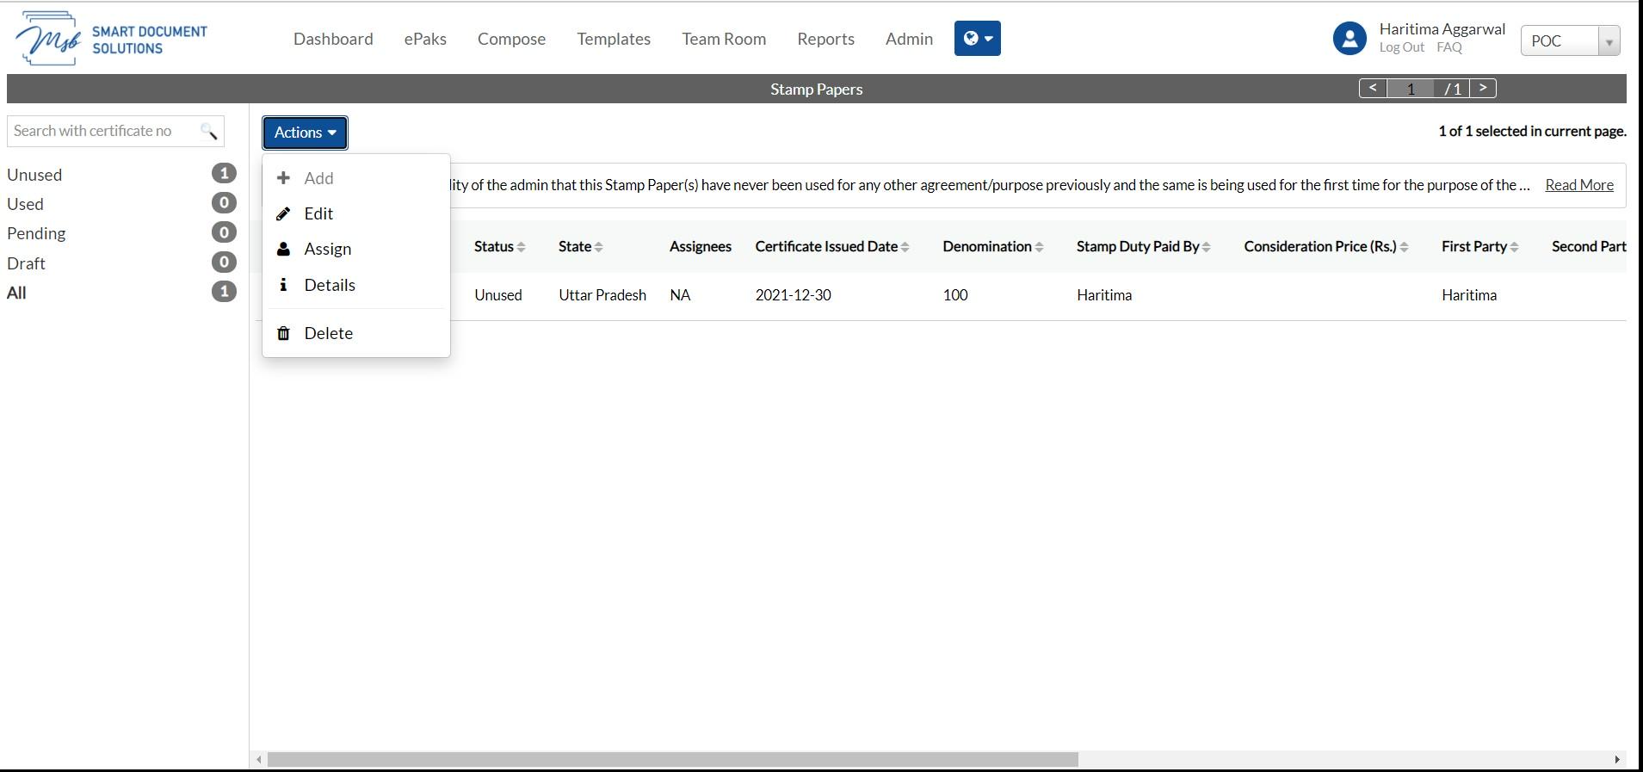Image resolution: width=1643 pixels, height=772 pixels.
Task: Open the Dashboard navigation tab
Action: pyautogui.click(x=333, y=39)
